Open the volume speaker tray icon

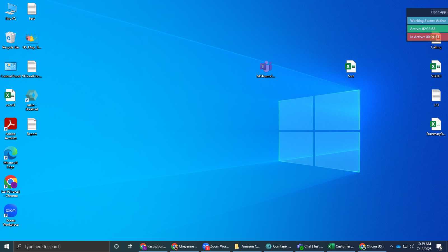point(412,246)
